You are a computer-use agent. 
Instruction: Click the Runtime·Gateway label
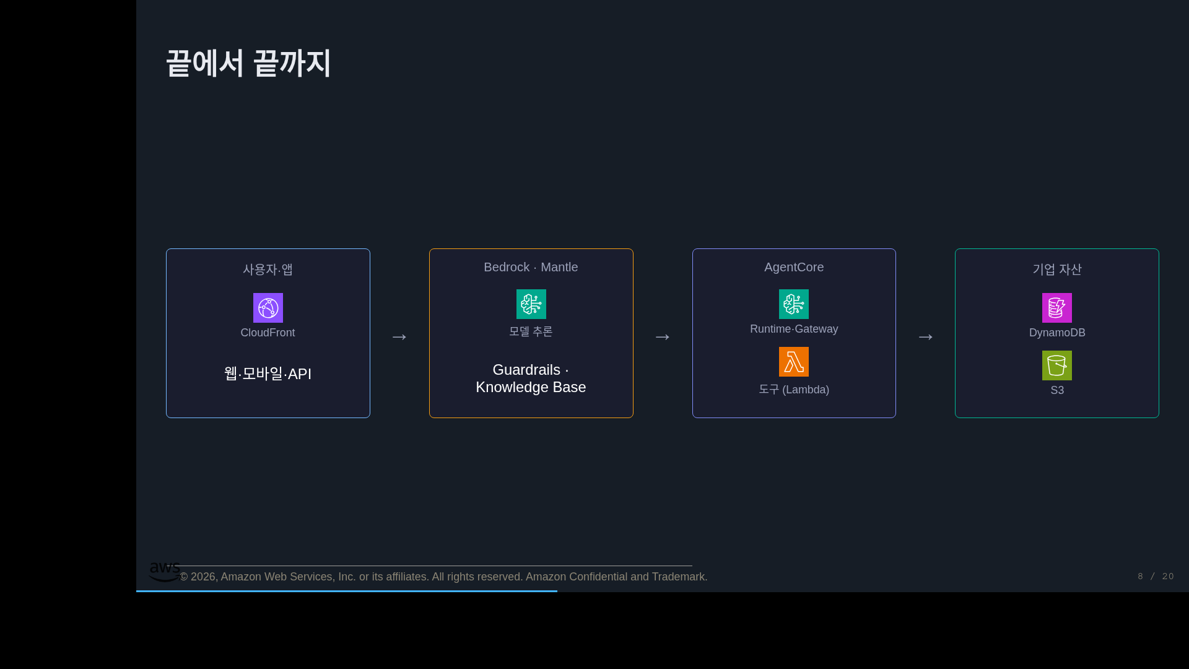(x=794, y=329)
